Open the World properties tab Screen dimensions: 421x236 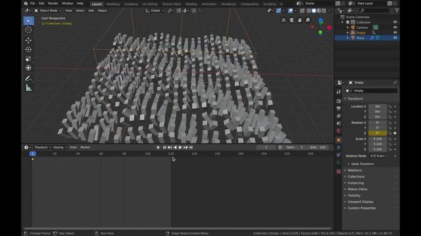(x=339, y=130)
